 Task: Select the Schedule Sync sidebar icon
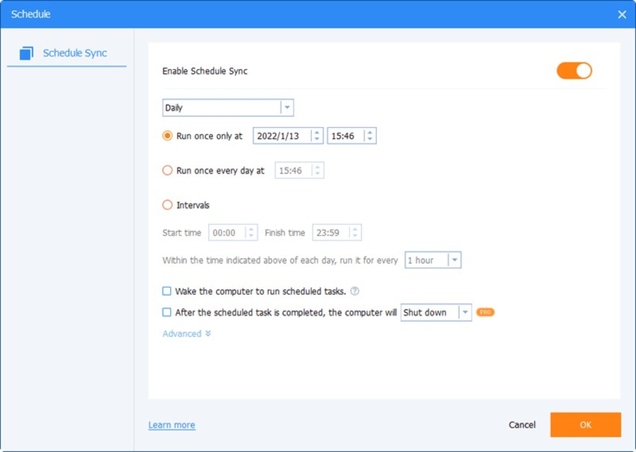(26, 54)
